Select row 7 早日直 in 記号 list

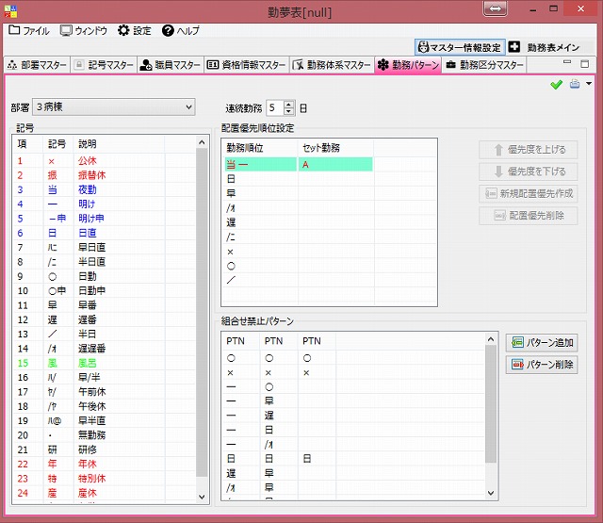click(x=104, y=247)
